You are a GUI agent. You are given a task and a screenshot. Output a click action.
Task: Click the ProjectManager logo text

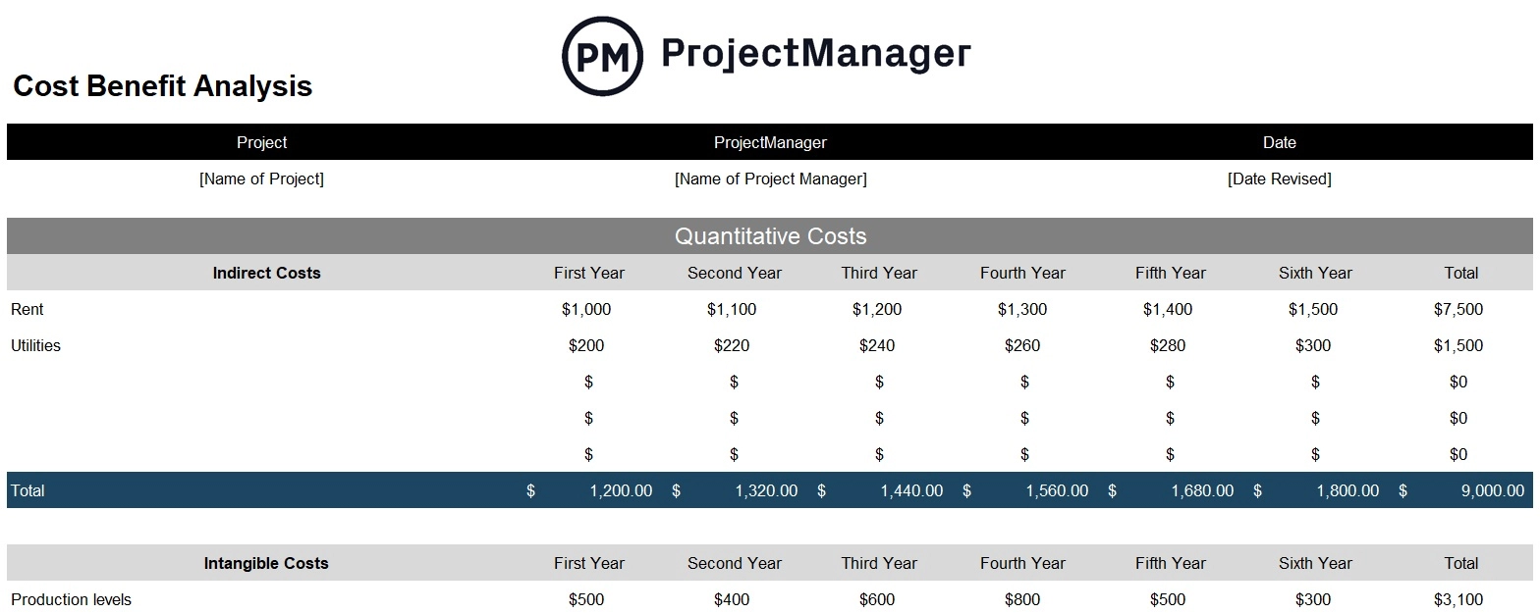pos(816,53)
